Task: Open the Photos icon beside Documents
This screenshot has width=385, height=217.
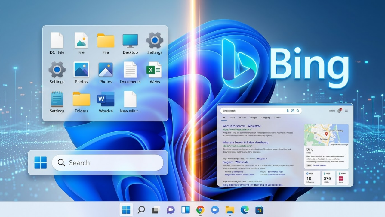Action: pos(106,70)
